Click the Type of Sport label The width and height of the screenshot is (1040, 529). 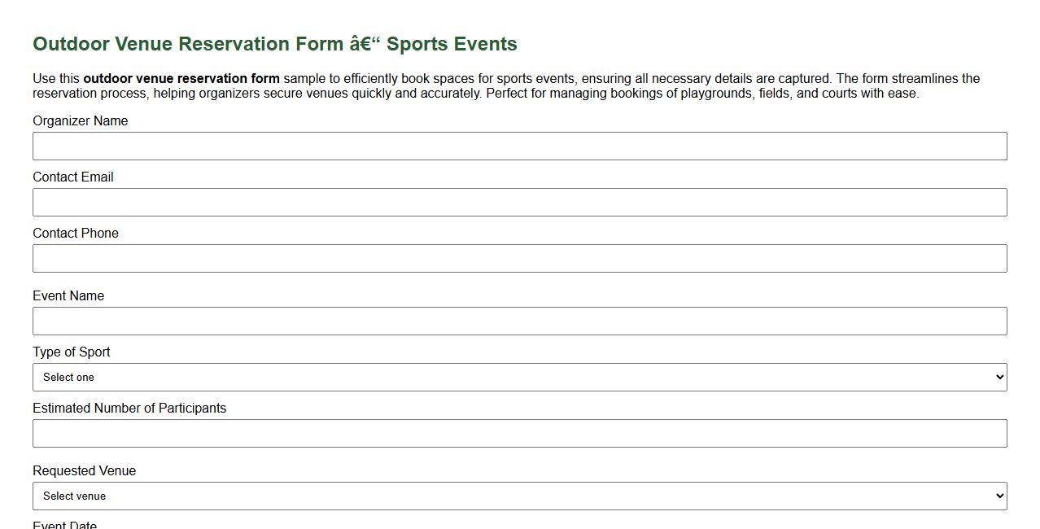(x=71, y=352)
